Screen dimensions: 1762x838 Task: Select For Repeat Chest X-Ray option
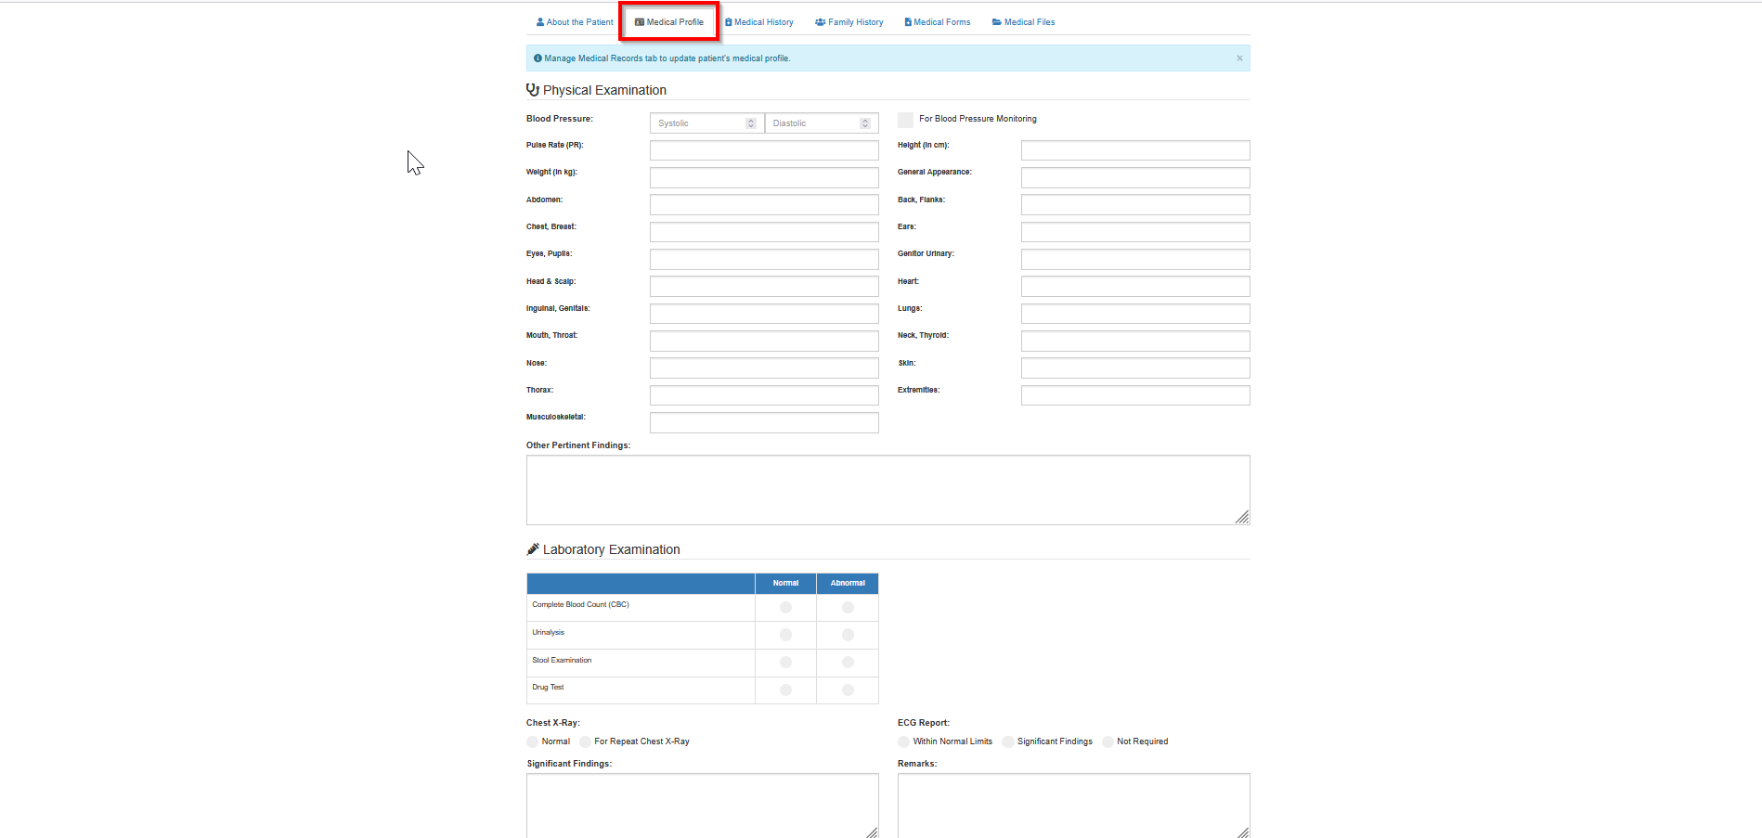point(585,742)
